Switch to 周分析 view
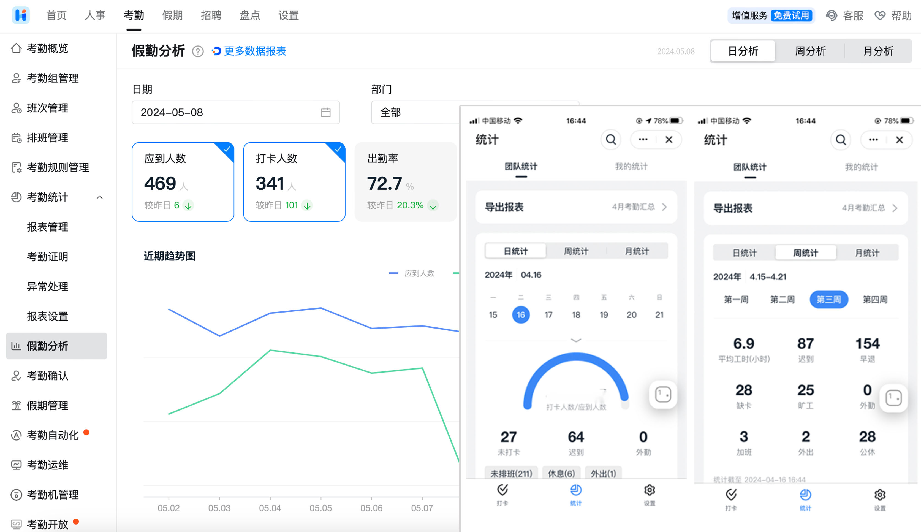 tap(810, 51)
